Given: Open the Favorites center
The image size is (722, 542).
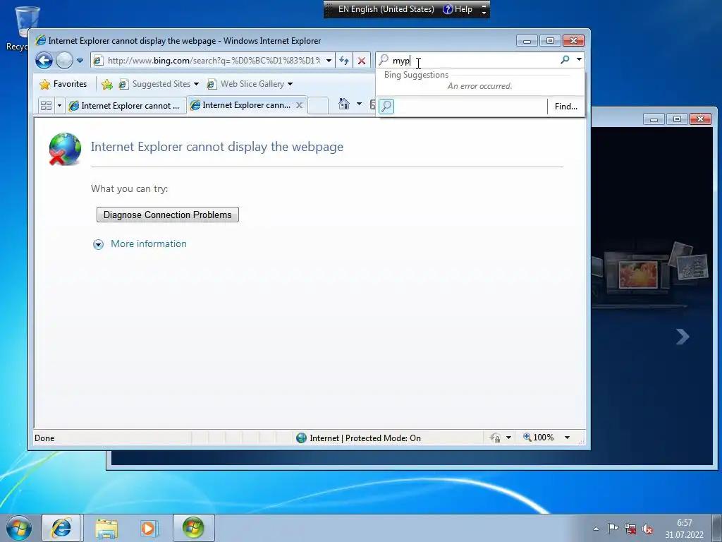Looking at the screenshot, I should pyautogui.click(x=63, y=84).
